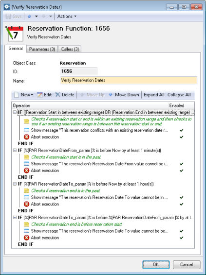This screenshot has height=275, width=206.
Task: Select the IF Reservation Start in between existing range row
Action: pyautogui.click(x=106, y=112)
